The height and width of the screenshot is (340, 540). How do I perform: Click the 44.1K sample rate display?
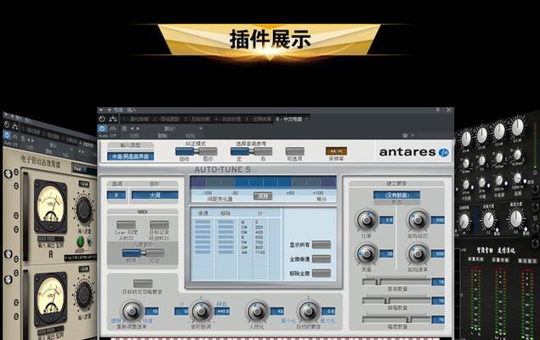[336, 151]
